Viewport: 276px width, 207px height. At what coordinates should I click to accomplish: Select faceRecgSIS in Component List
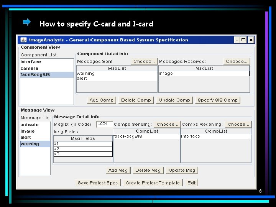[x=47, y=75]
